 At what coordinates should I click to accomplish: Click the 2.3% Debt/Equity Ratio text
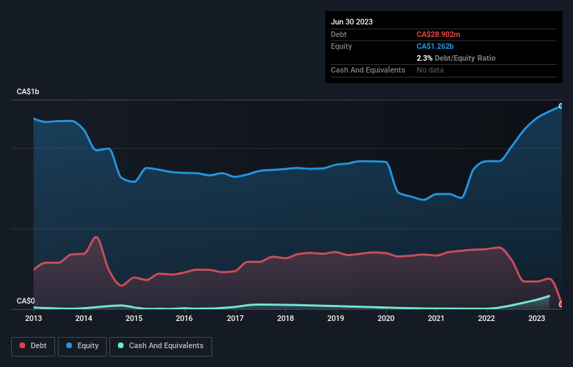(x=456, y=58)
